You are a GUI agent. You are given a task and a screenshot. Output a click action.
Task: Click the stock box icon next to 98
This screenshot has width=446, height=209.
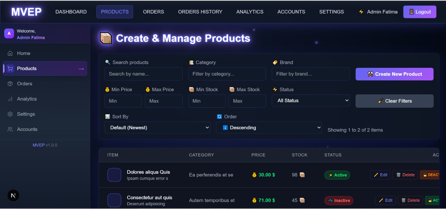click(302, 175)
